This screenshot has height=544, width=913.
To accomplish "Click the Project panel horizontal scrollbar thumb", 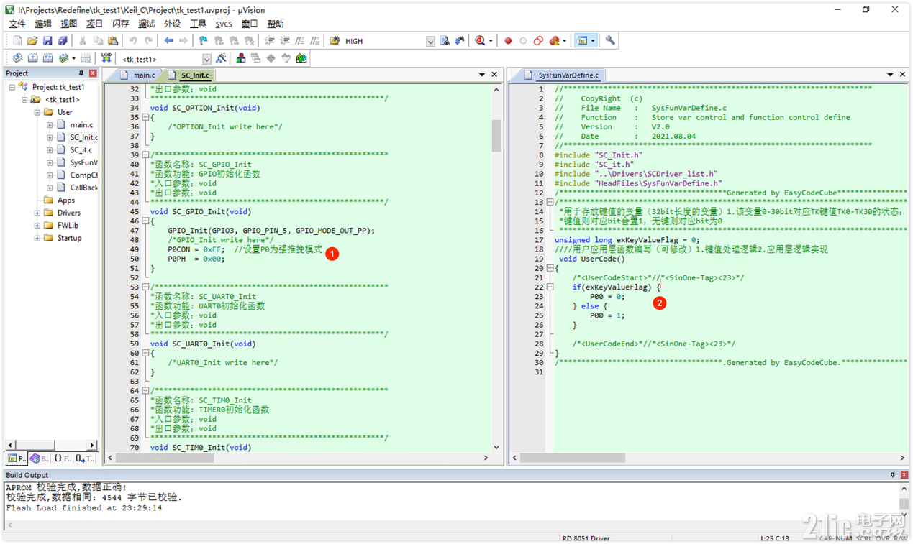I will 35,446.
